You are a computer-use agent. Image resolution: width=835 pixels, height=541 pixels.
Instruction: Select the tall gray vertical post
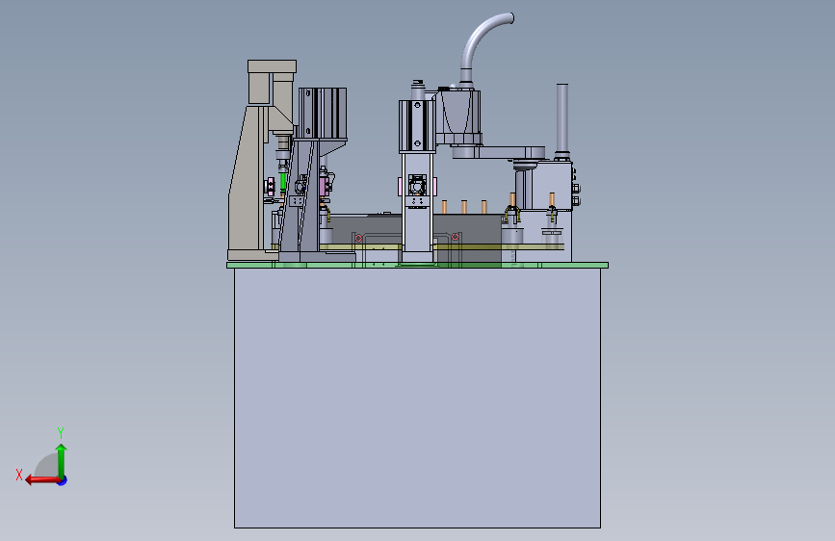(562, 119)
